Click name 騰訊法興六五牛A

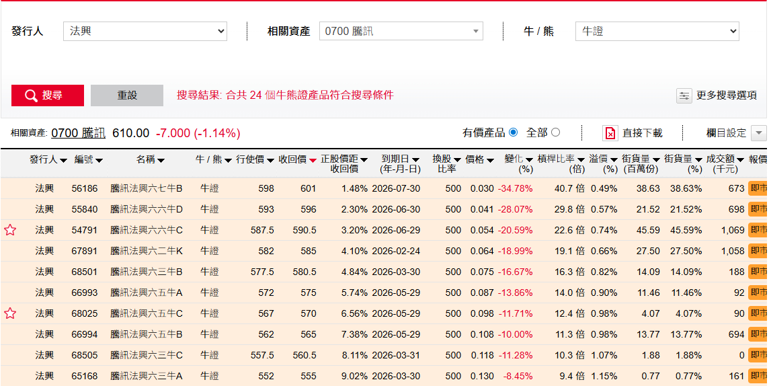(x=146, y=293)
